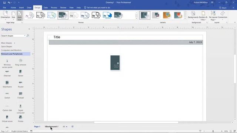Open the page Size dropdown
Screen dimensions: 237x133
pyautogui.click(x=13, y=16)
